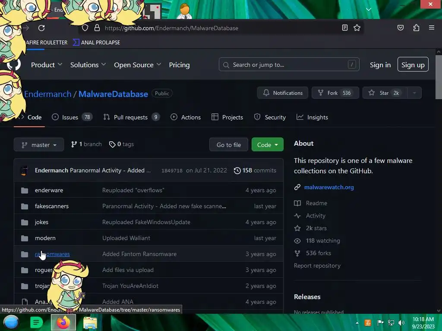442x331 pixels.
Task: Bookmark this page with the star icon
Action: point(357,28)
